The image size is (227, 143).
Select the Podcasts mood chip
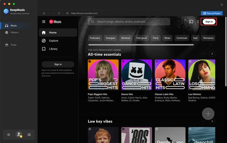click(x=95, y=38)
